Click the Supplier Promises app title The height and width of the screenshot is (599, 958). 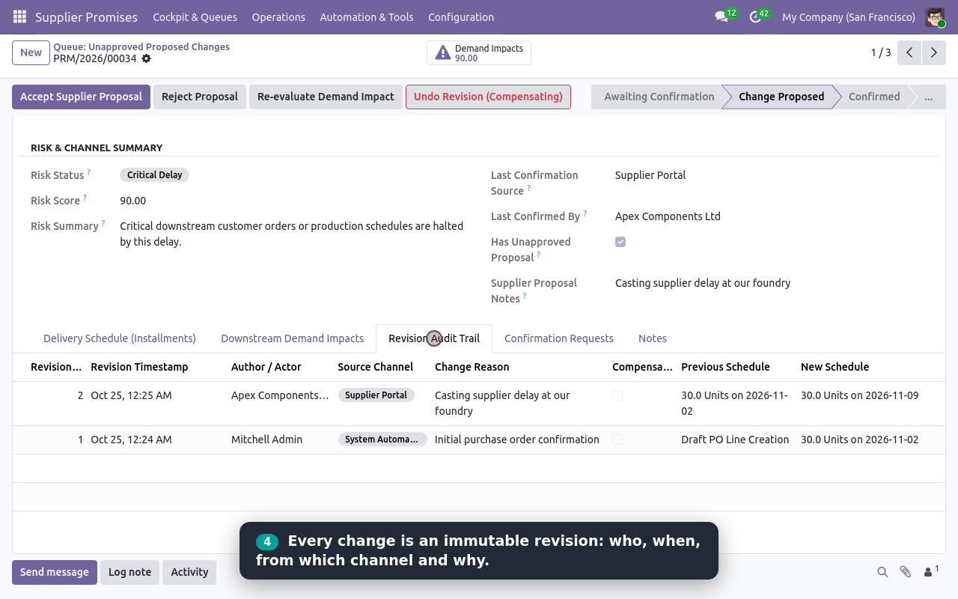point(86,16)
